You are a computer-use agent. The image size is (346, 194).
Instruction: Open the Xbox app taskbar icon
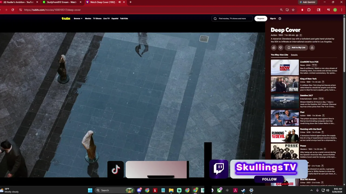pyautogui.click(x=219, y=190)
